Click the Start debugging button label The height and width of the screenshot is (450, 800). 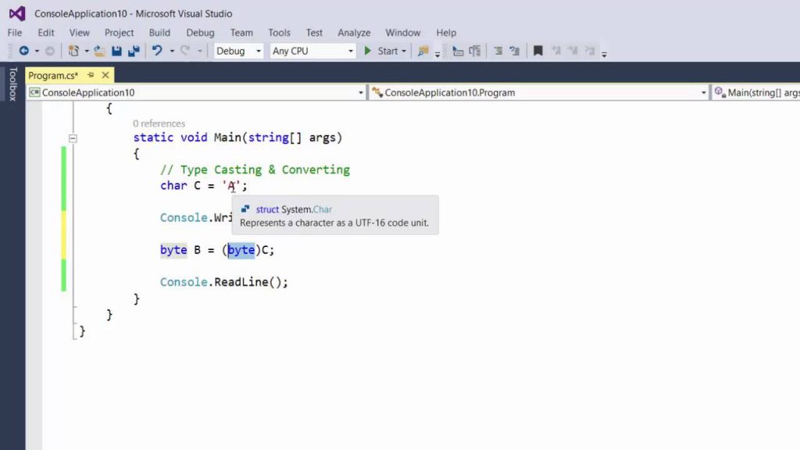(x=387, y=51)
